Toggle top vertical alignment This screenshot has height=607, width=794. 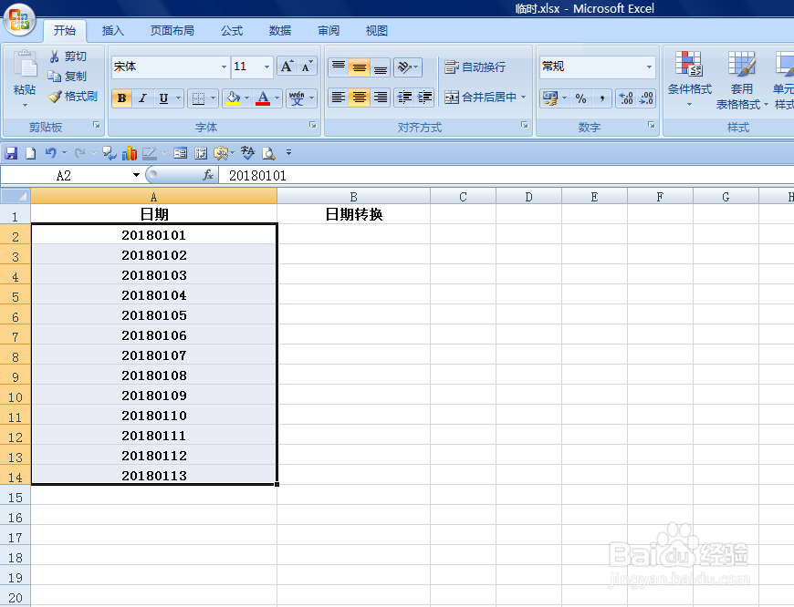(339, 67)
